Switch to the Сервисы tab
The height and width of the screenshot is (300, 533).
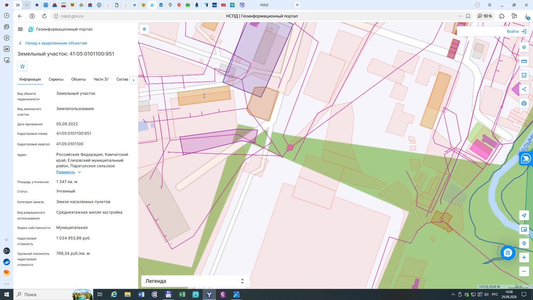tap(56, 79)
